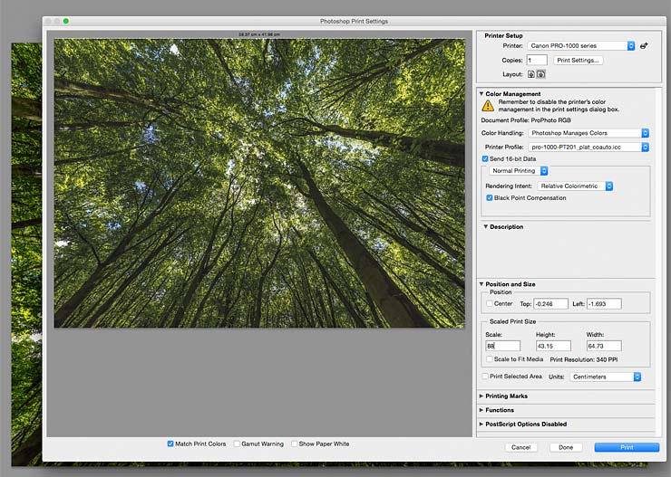Expand the PostScript Options Disabled section
Image resolution: width=671 pixels, height=477 pixels.
point(481,424)
